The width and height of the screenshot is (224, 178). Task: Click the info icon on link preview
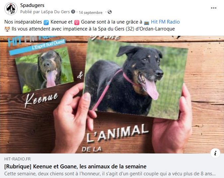click(215, 153)
